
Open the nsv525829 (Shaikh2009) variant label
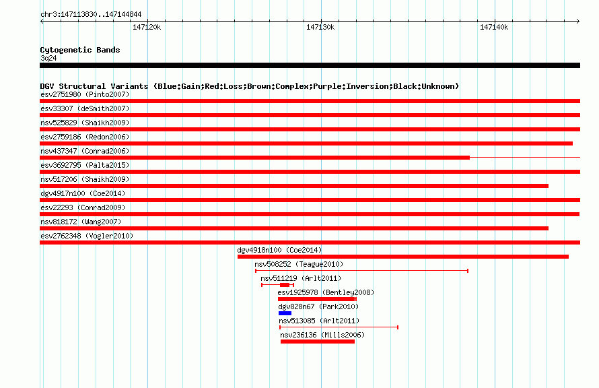click(x=85, y=123)
